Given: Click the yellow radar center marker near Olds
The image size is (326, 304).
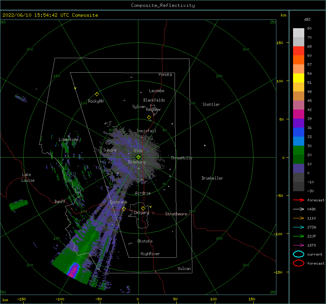Looking at the screenshot, I should click(x=138, y=157).
